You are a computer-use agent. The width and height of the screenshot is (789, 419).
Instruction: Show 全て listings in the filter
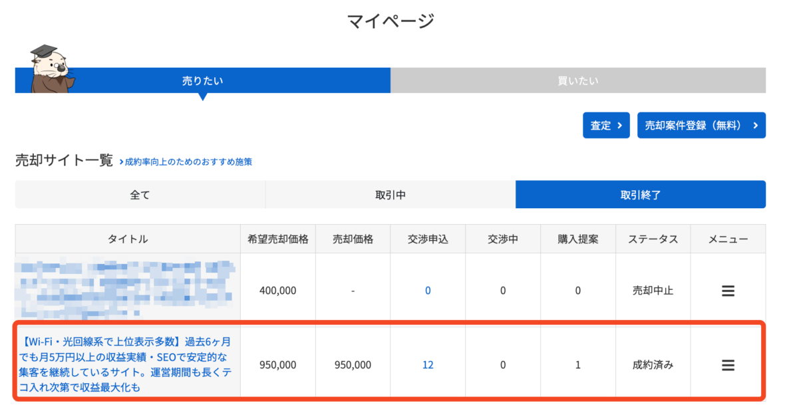click(x=140, y=195)
